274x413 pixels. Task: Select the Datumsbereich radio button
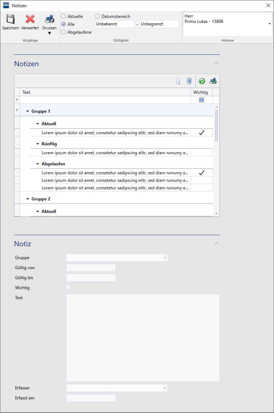pyautogui.click(x=98, y=16)
